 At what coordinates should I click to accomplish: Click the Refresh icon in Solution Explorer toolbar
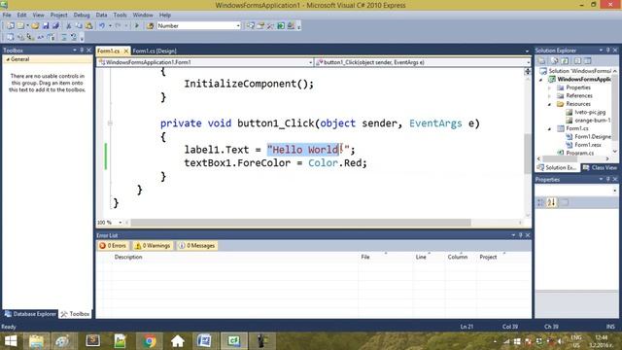pos(565,60)
